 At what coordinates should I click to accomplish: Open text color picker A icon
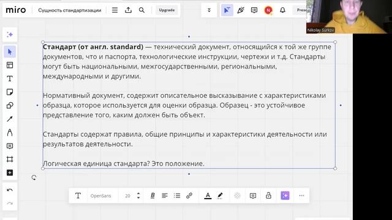(208, 196)
